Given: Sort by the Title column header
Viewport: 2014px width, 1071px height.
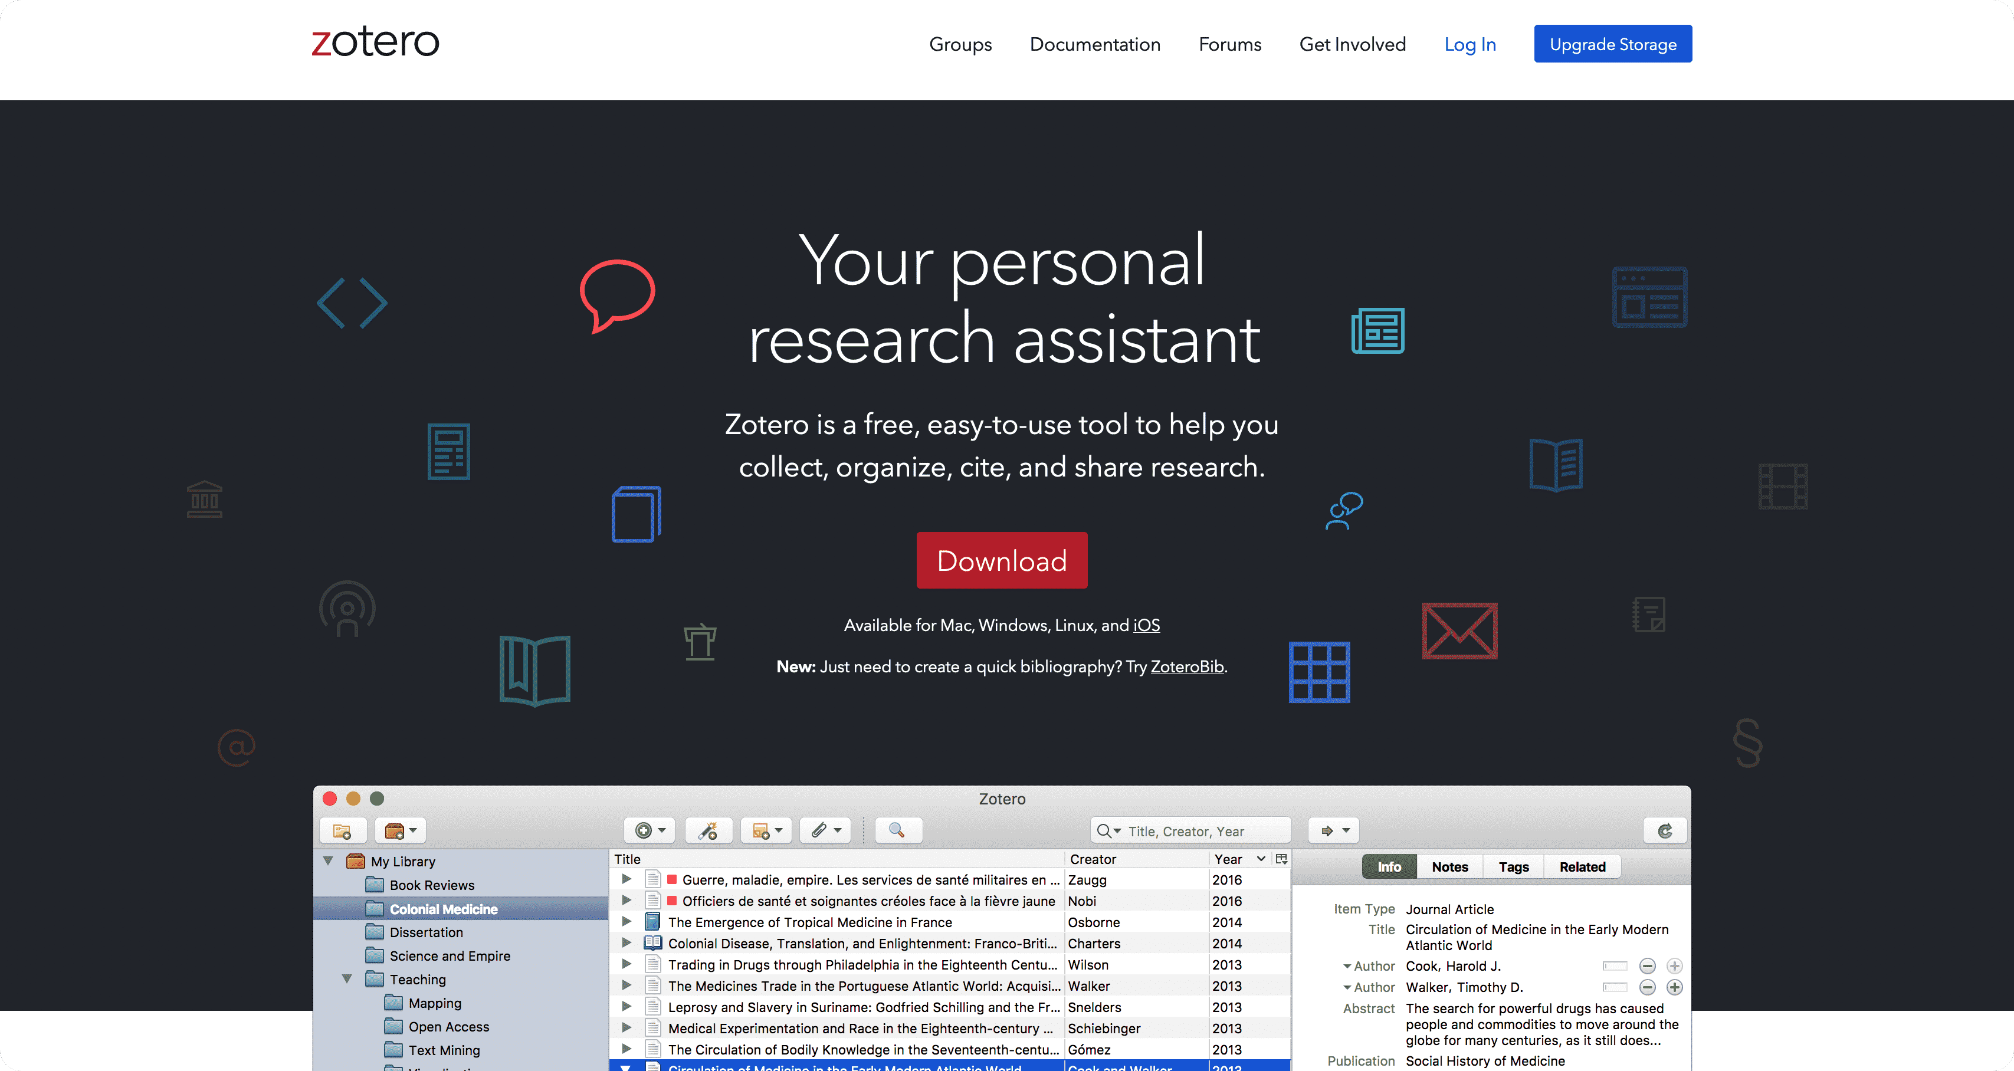Looking at the screenshot, I should pos(837,859).
